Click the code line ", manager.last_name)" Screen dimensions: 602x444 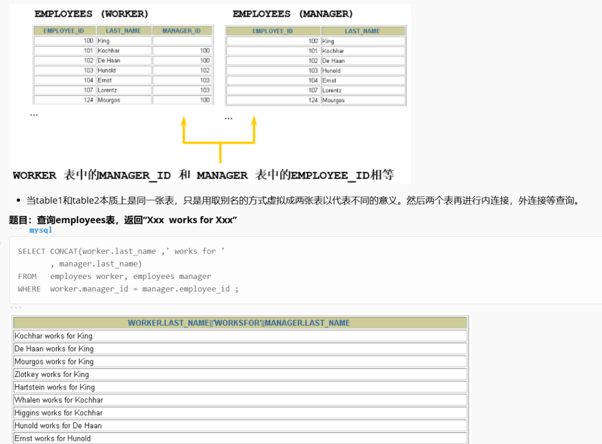[96, 264]
